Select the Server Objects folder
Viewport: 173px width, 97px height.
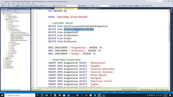[x=10, y=61]
